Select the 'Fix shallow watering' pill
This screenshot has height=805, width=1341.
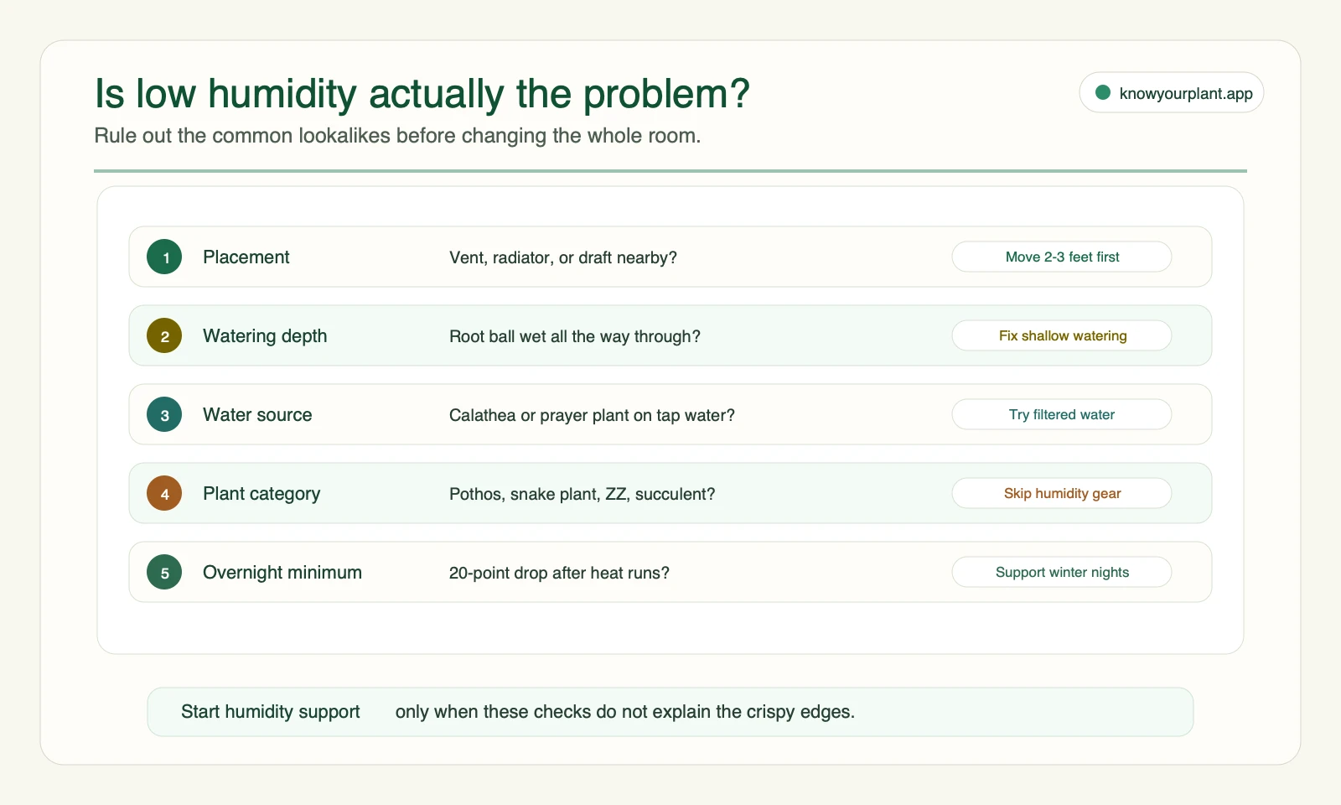point(1062,335)
